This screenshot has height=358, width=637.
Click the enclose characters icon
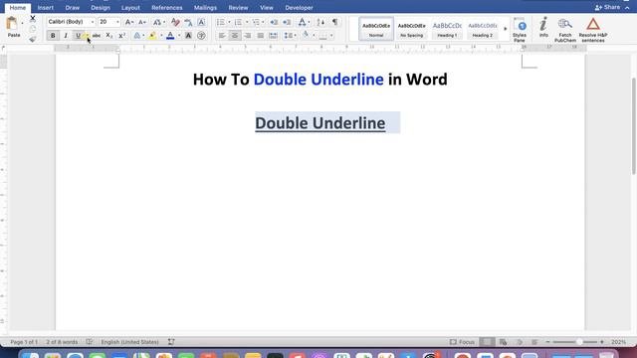point(201,36)
